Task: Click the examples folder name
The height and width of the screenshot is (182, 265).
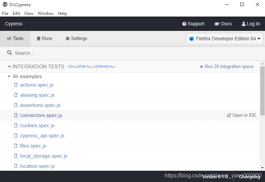Action: click(31, 76)
